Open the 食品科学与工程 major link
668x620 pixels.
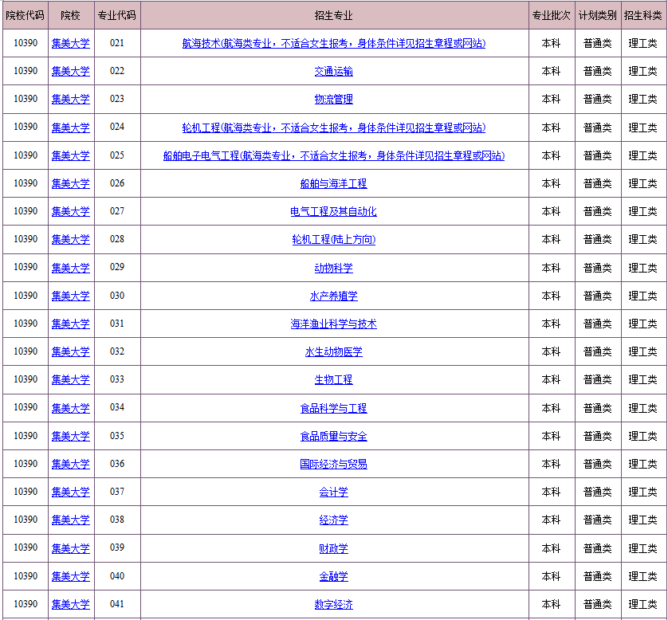(x=333, y=408)
